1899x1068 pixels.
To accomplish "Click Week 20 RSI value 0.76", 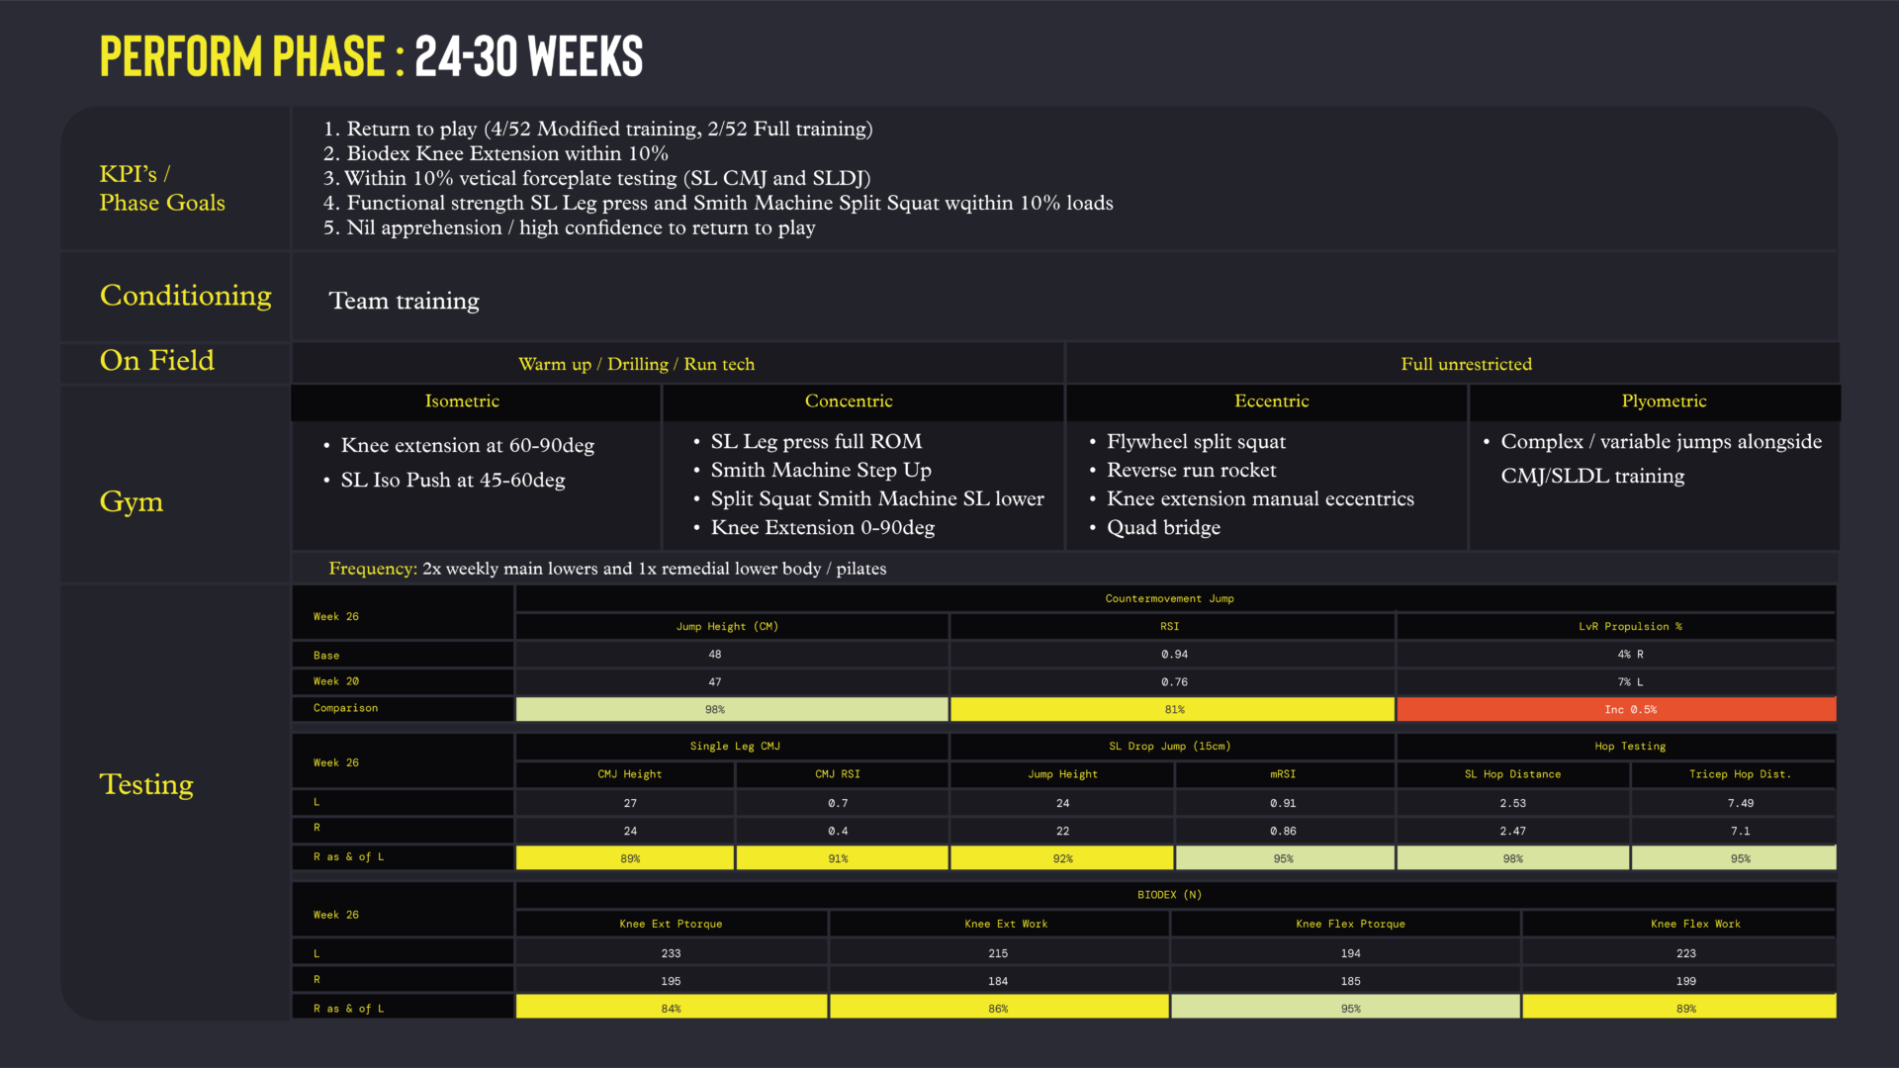I will [x=1174, y=681].
